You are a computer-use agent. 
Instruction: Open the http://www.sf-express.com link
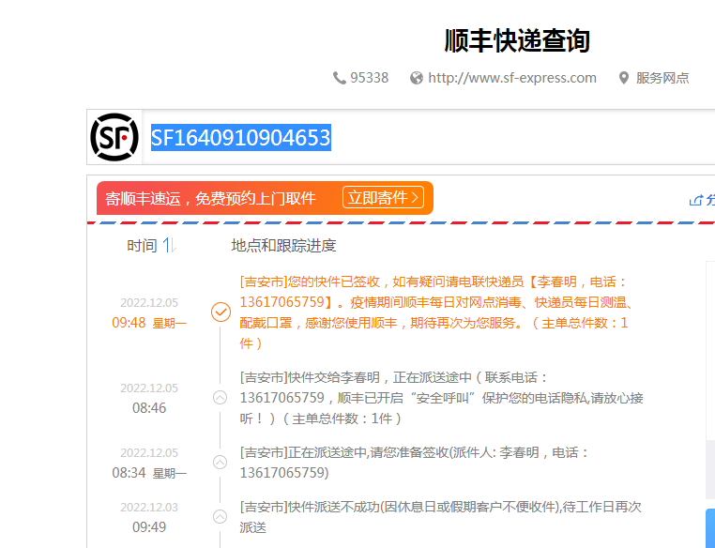[512, 78]
